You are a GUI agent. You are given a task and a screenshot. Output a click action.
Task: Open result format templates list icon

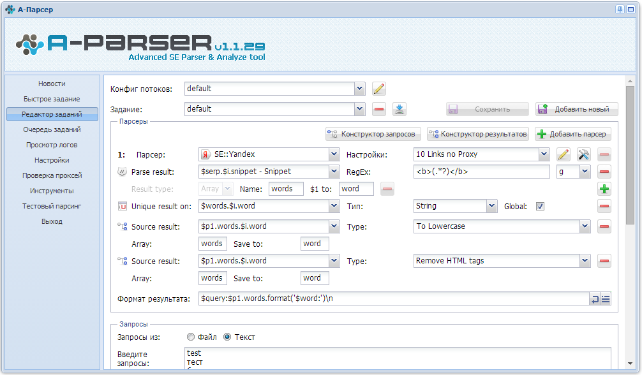pos(606,299)
